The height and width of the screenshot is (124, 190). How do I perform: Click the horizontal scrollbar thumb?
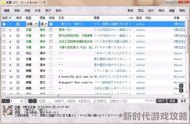58,96
